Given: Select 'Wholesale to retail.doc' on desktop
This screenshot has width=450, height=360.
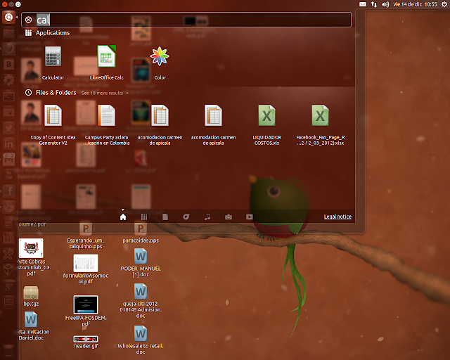Looking at the screenshot, I should click(141, 340).
